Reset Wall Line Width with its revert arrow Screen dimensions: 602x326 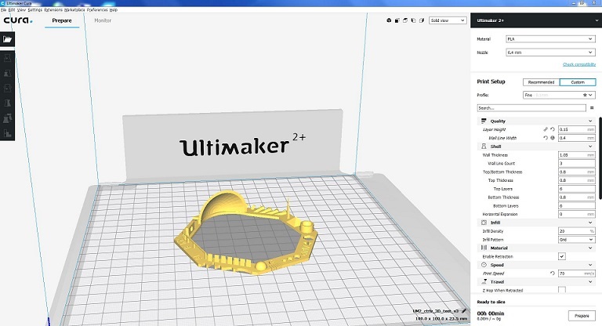(546, 138)
